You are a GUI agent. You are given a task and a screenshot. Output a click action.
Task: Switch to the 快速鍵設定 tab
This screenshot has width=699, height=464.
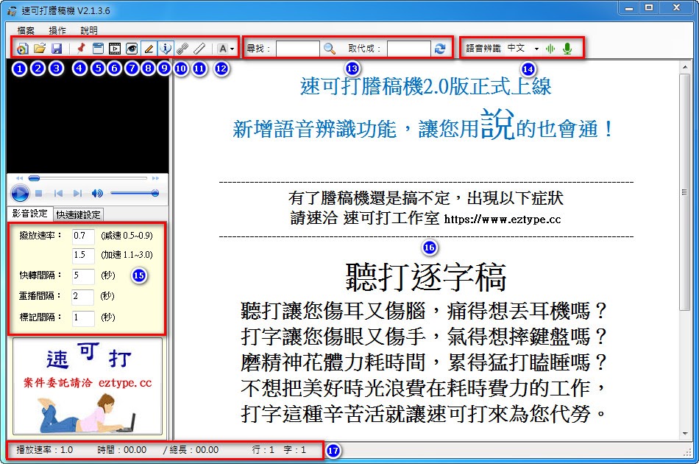click(x=79, y=214)
